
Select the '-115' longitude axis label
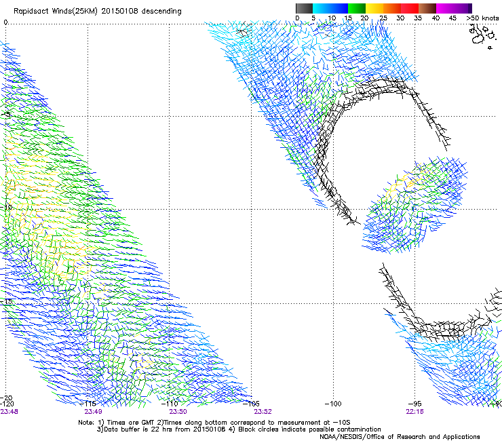coord(89,404)
